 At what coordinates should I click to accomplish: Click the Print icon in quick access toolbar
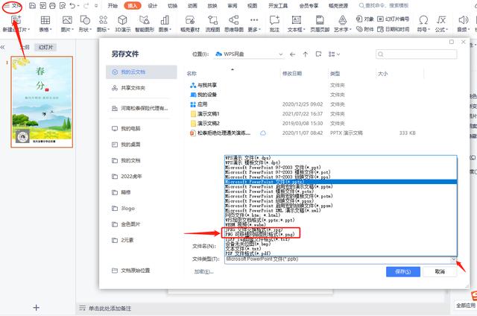coord(52,5)
